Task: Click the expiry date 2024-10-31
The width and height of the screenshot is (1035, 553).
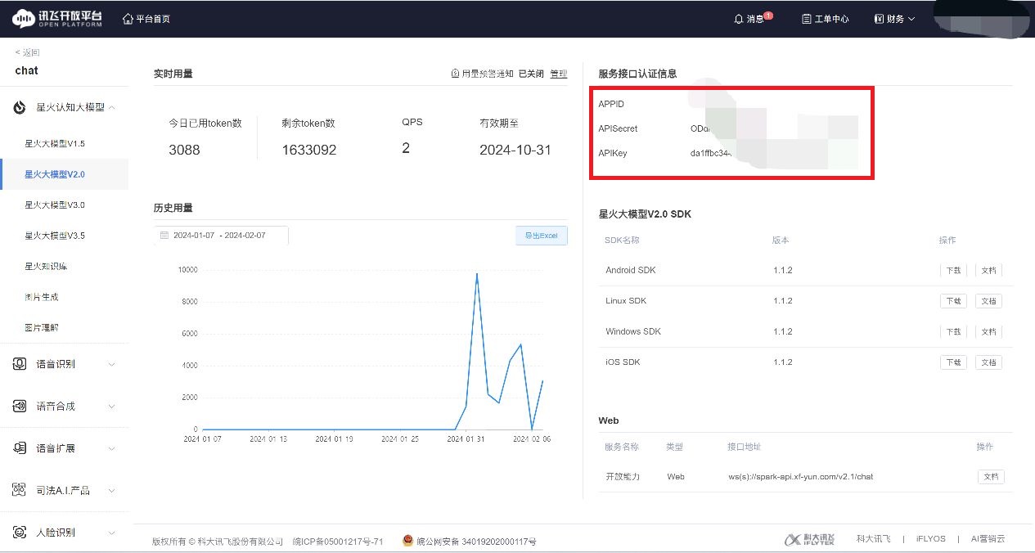Action: tap(515, 151)
